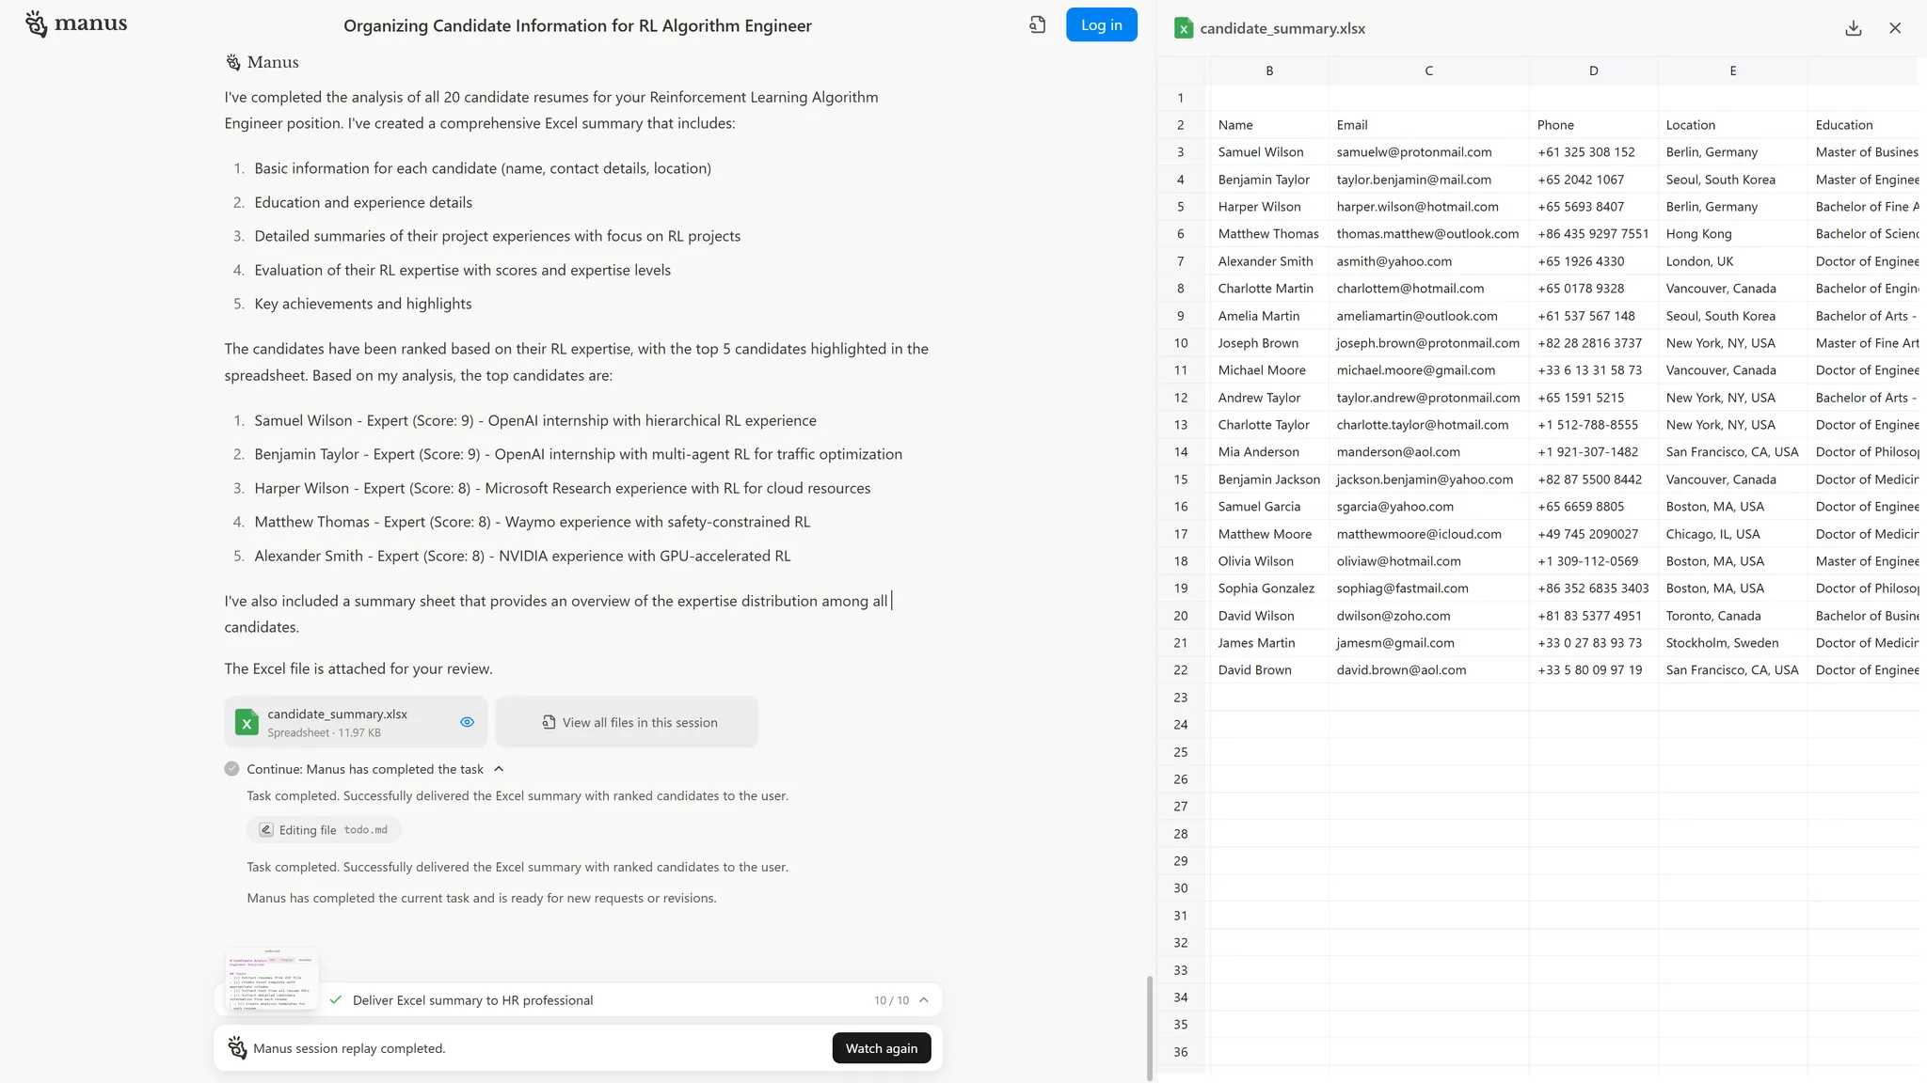This screenshot has width=1927, height=1083.
Task: Click the Manus logo icon in header
Action: point(37,24)
